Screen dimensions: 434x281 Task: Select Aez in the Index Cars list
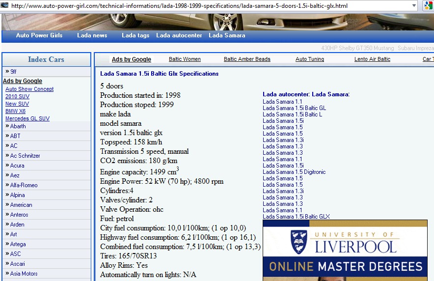coord(15,175)
